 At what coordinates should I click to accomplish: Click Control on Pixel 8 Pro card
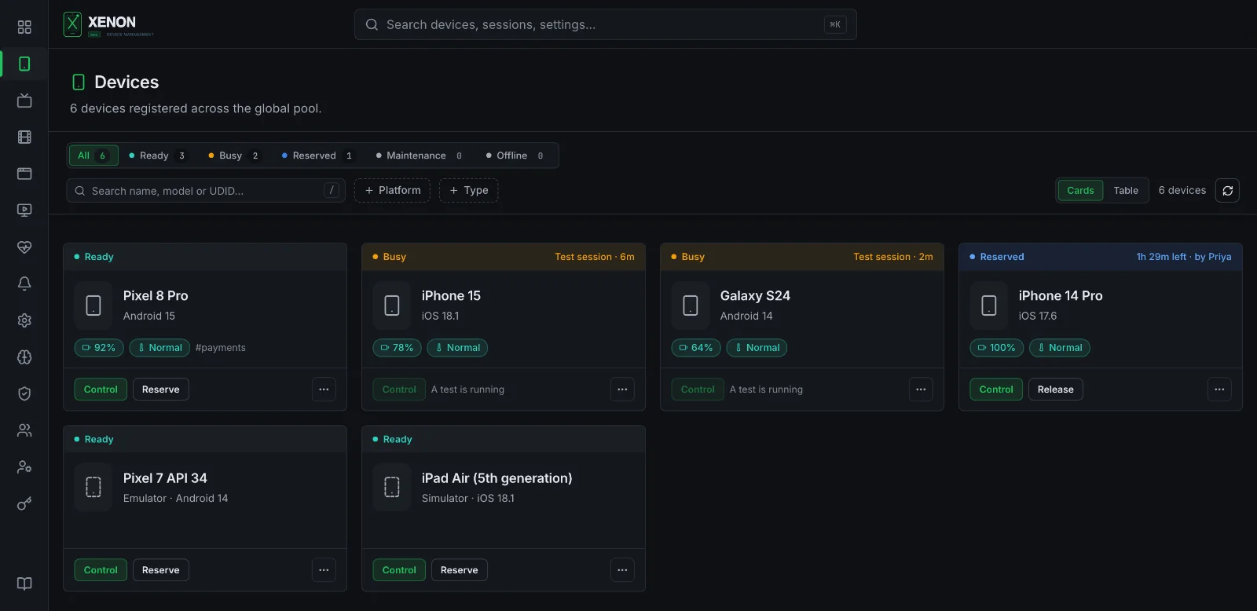(x=101, y=390)
